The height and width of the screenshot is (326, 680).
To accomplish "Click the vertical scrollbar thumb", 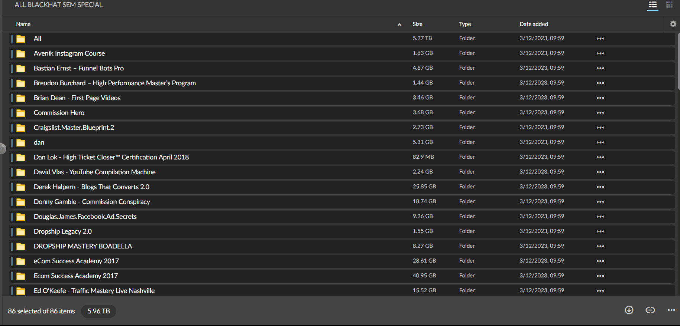I will 679,61.
